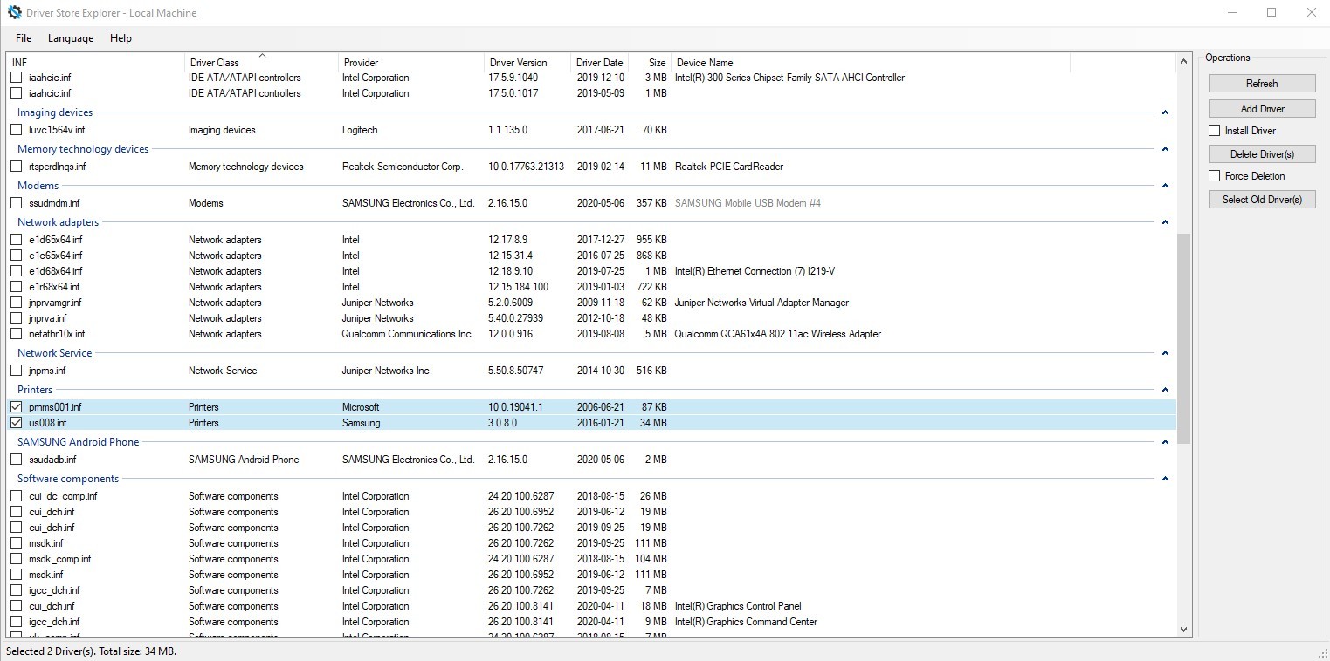Click the Refresh button
Screen dimensions: 1330x661
tap(1261, 83)
